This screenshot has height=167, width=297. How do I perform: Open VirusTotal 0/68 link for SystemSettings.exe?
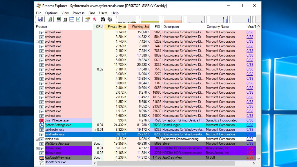[x=250, y=125]
